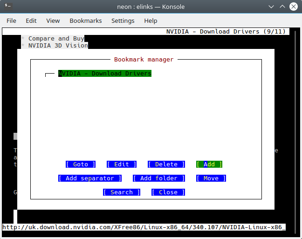The height and width of the screenshot is (239, 302).
Task: Click the Move button
Action: (x=211, y=178)
